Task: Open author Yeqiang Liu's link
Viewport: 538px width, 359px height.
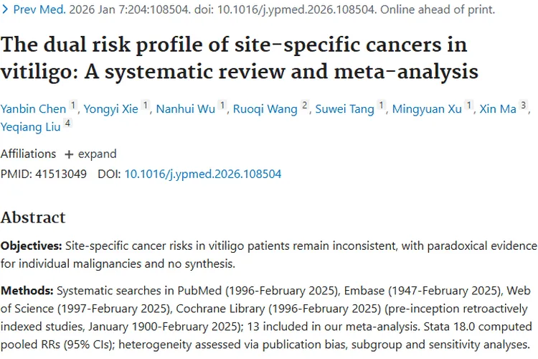Action: click(x=30, y=126)
